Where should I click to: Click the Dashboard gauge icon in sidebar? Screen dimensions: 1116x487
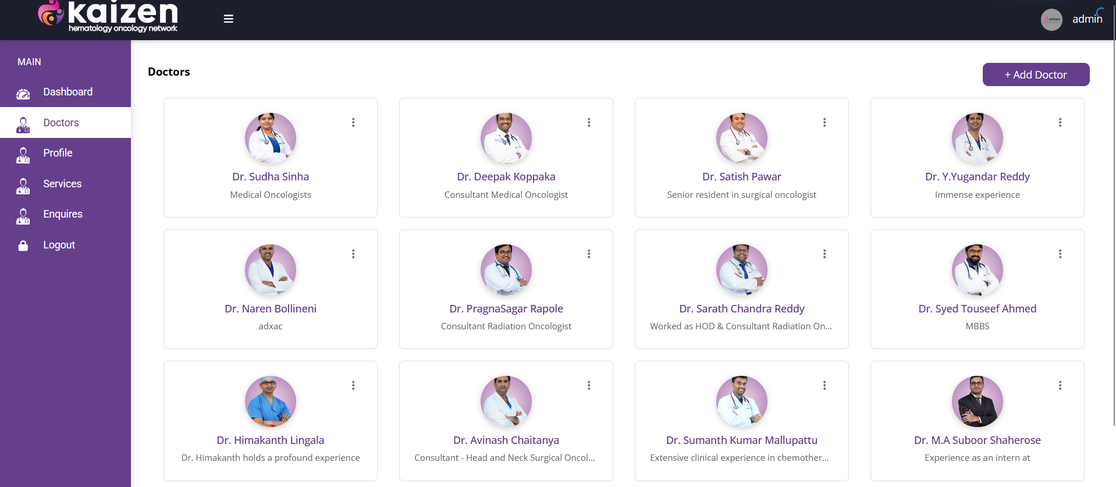pyautogui.click(x=23, y=93)
